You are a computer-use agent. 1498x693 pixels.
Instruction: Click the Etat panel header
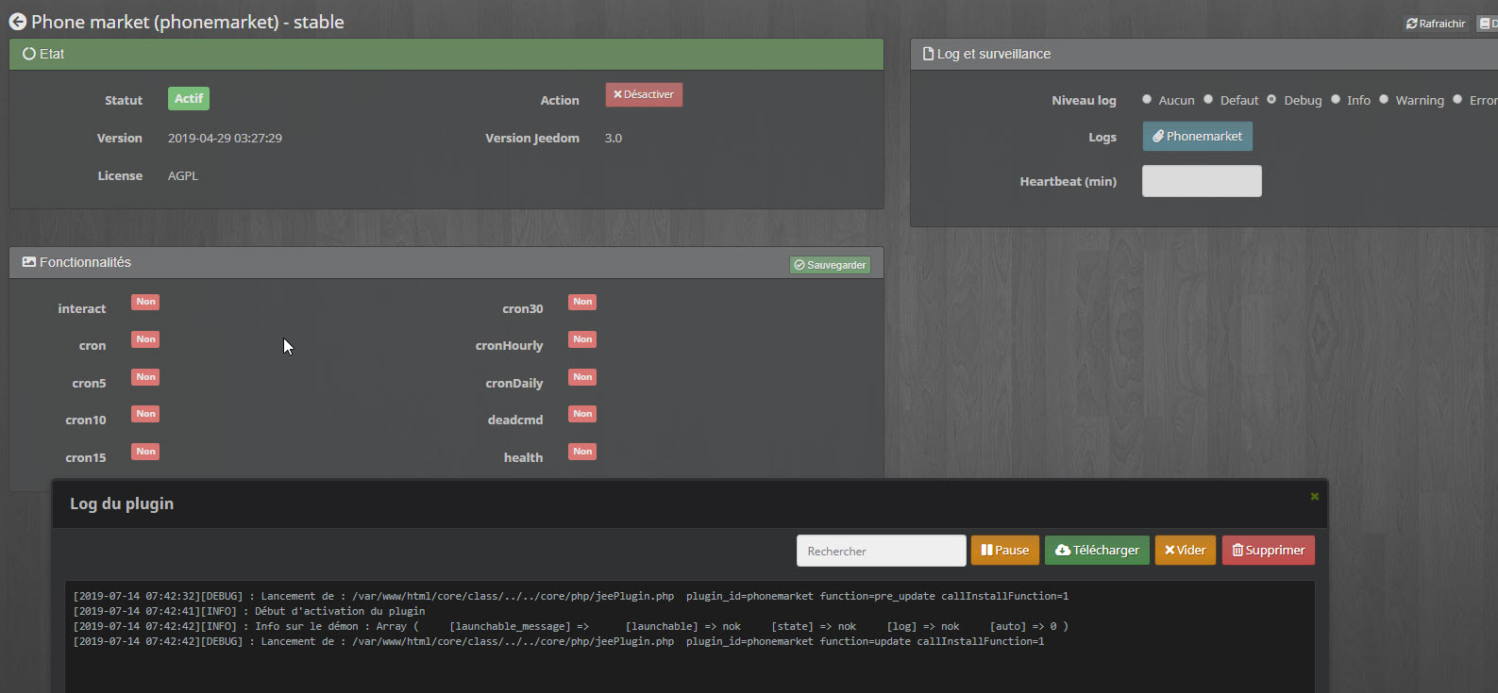(446, 54)
